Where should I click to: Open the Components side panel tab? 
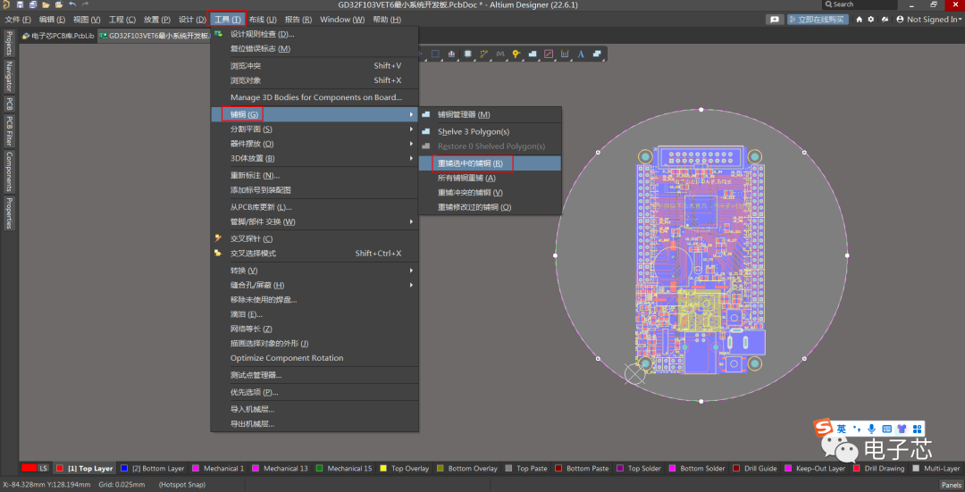click(9, 171)
